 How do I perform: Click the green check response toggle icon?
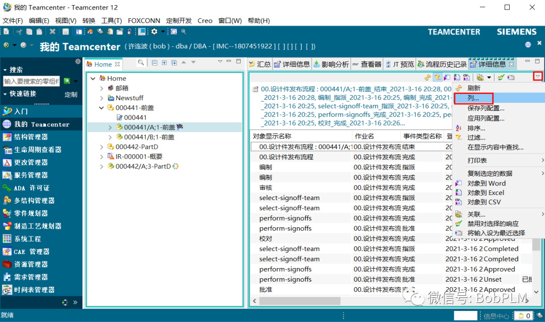coord(501,78)
